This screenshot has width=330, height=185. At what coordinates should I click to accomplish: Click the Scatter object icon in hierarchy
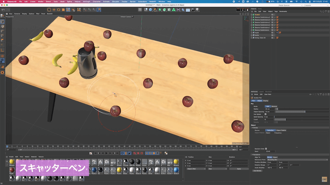click(x=253, y=15)
